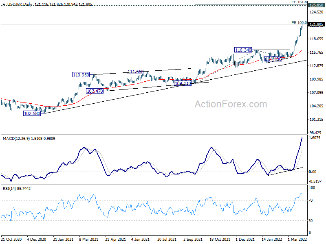
Task: Click the 110.950 price label
Action: coord(81,75)
